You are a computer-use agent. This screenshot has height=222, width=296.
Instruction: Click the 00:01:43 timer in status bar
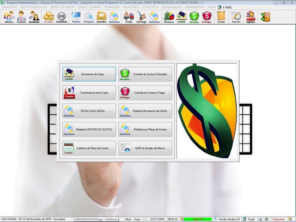pyautogui.click(x=173, y=219)
